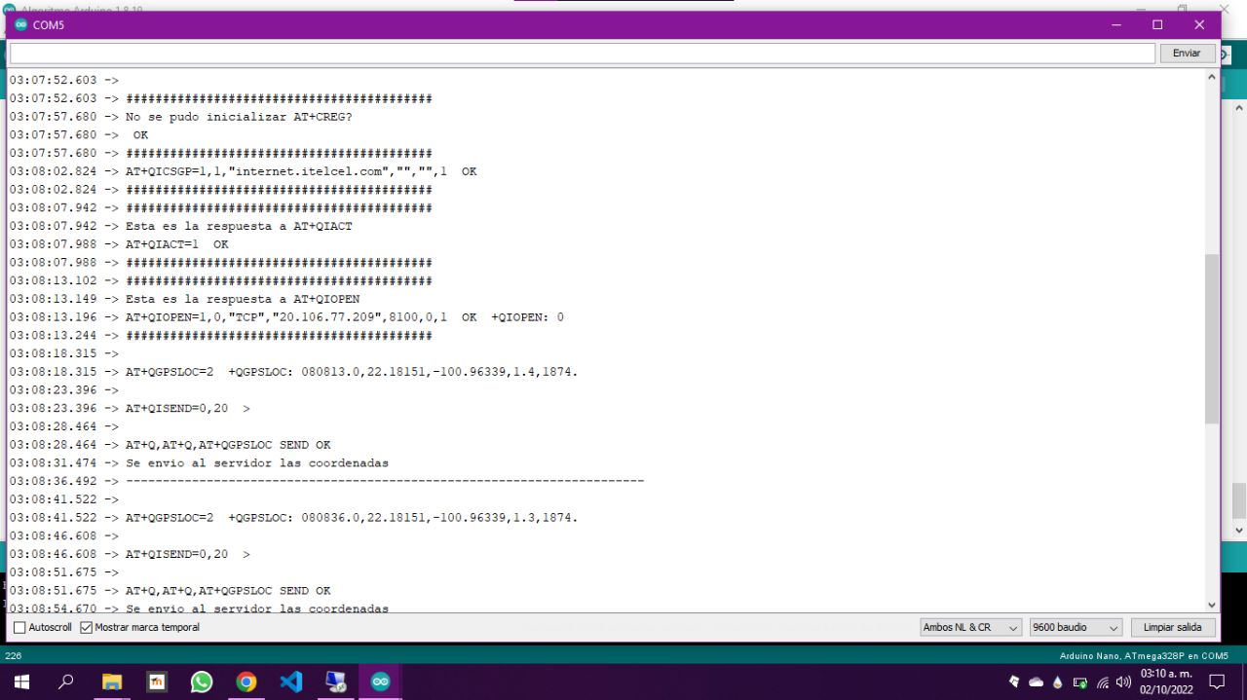This screenshot has height=700, width=1247.
Task: Open the taskbar search magnifier
Action: [x=66, y=682]
